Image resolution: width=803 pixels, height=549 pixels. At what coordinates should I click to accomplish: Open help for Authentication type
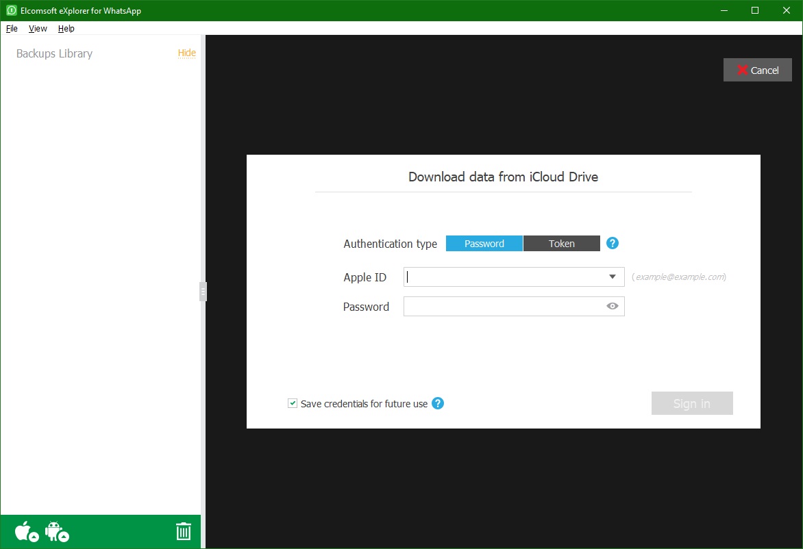tap(612, 243)
